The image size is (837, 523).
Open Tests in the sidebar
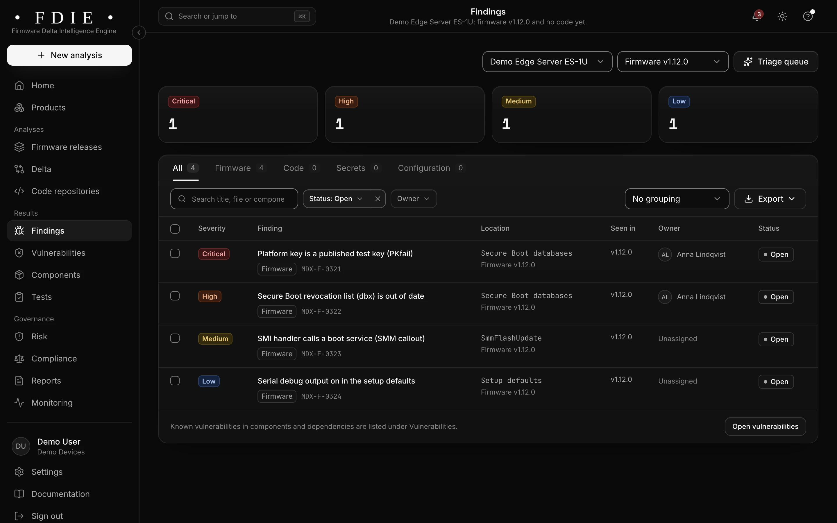[x=69, y=297]
